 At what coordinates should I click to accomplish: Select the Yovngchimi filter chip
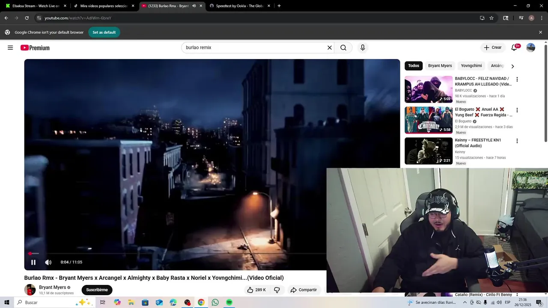[471, 65]
